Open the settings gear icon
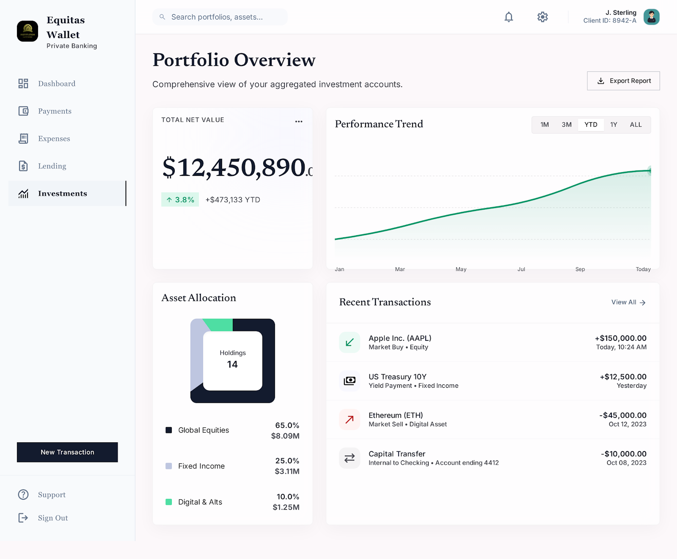The width and height of the screenshot is (677, 559). pos(542,17)
